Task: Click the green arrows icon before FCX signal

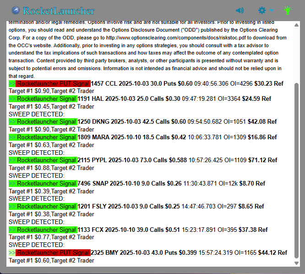Action: [12, 230]
